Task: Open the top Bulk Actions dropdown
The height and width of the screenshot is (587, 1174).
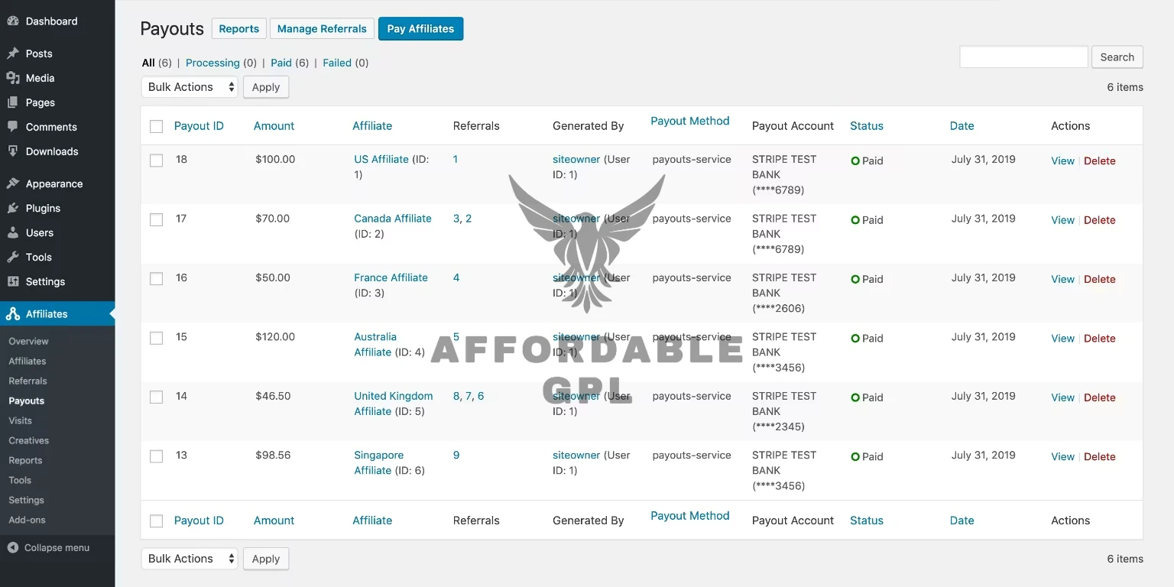Action: (190, 87)
